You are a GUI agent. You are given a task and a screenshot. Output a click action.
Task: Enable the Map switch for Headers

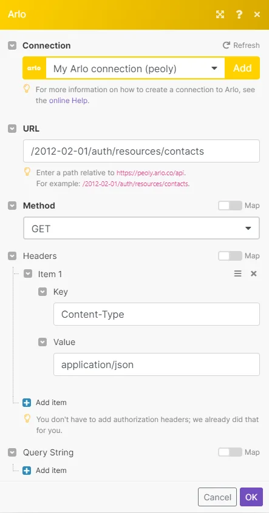(x=230, y=256)
